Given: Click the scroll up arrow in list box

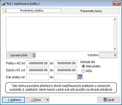Looking at the screenshot, I should pos(115,19).
